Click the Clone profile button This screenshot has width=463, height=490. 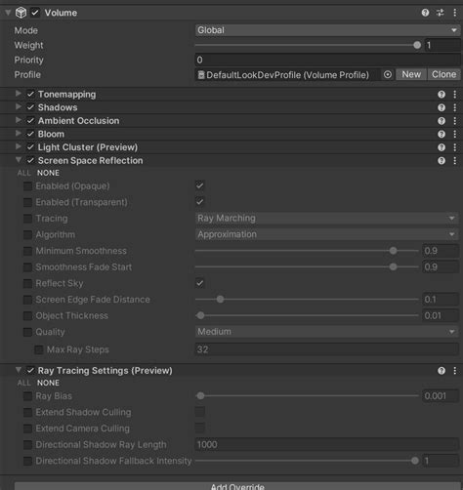pyautogui.click(x=443, y=74)
